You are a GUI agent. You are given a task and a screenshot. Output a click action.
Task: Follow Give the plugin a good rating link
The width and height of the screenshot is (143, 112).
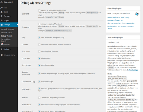[118, 17]
